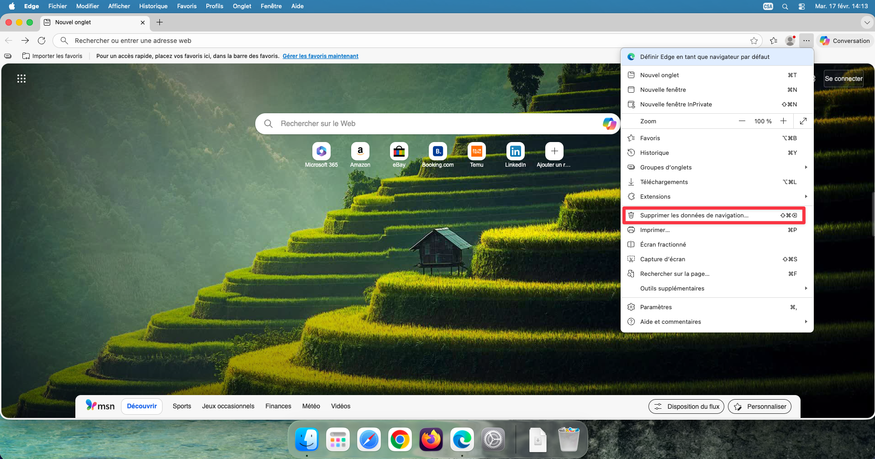Switch to the Météo feed tab
The width and height of the screenshot is (875, 459).
pyautogui.click(x=311, y=406)
